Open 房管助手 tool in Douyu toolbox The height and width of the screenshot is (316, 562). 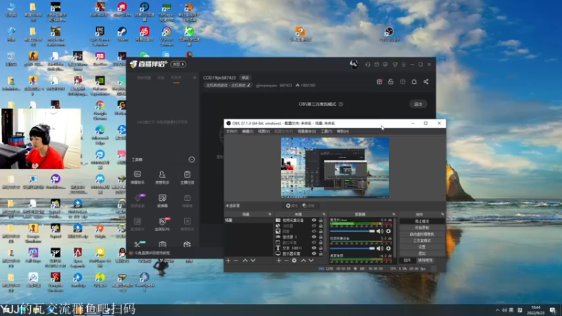point(162,178)
